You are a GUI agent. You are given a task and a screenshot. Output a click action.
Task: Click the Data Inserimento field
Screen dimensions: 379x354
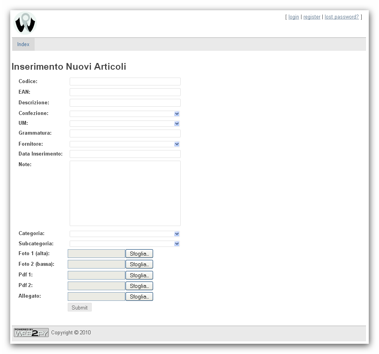[x=125, y=154]
